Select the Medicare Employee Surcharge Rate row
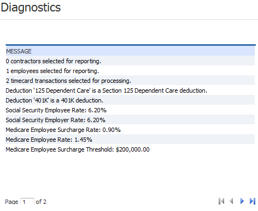The height and width of the screenshot is (211, 258). tap(130, 130)
